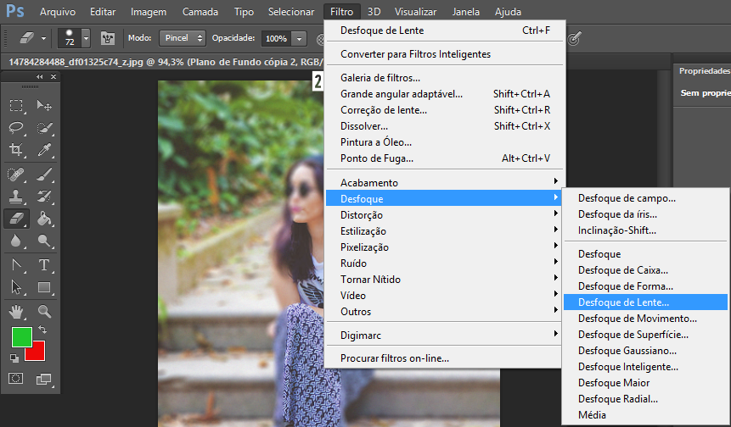The image size is (731, 427).
Task: Select the Rectangular Marquee tool
Action: 16,106
